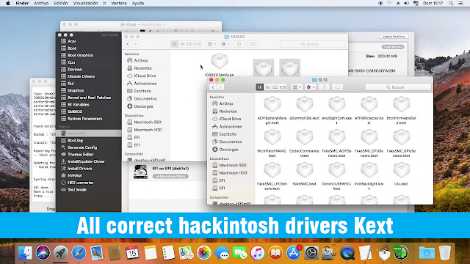Select the Lilu.kext file
Screen dimensions: 470x264
tap(402, 175)
